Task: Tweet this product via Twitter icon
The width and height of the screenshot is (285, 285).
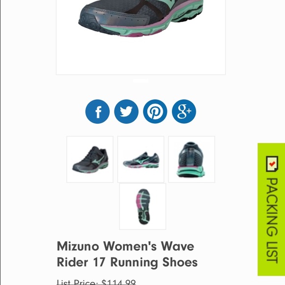Action: pyautogui.click(x=126, y=112)
